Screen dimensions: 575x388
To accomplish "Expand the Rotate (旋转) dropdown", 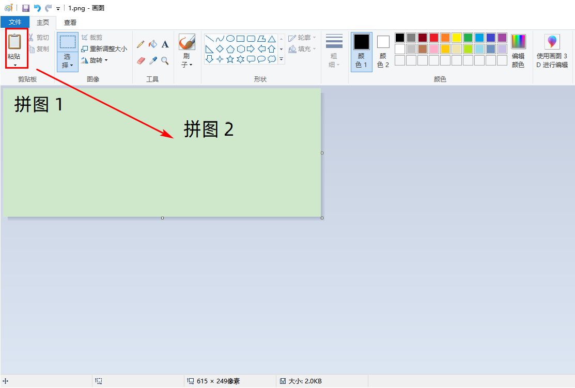I will [x=95, y=60].
